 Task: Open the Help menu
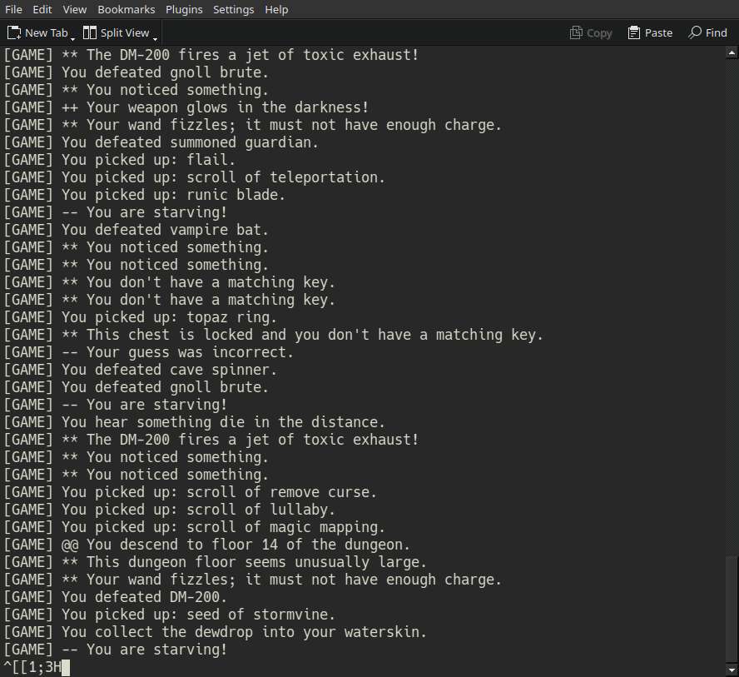276,9
